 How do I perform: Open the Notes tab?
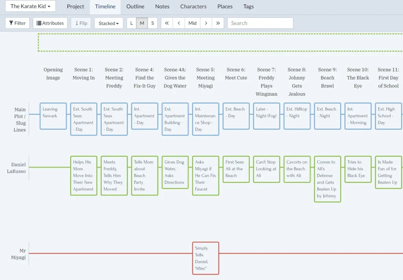coord(162,6)
